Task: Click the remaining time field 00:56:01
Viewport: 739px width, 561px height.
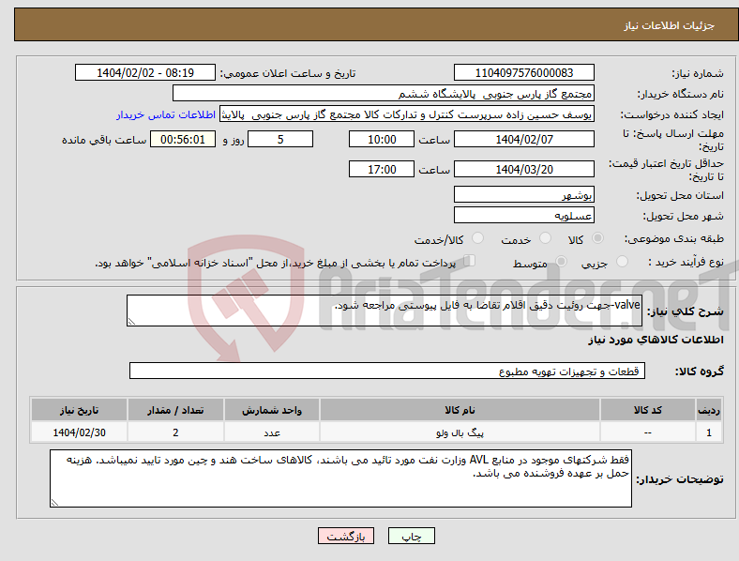Action: (183, 140)
